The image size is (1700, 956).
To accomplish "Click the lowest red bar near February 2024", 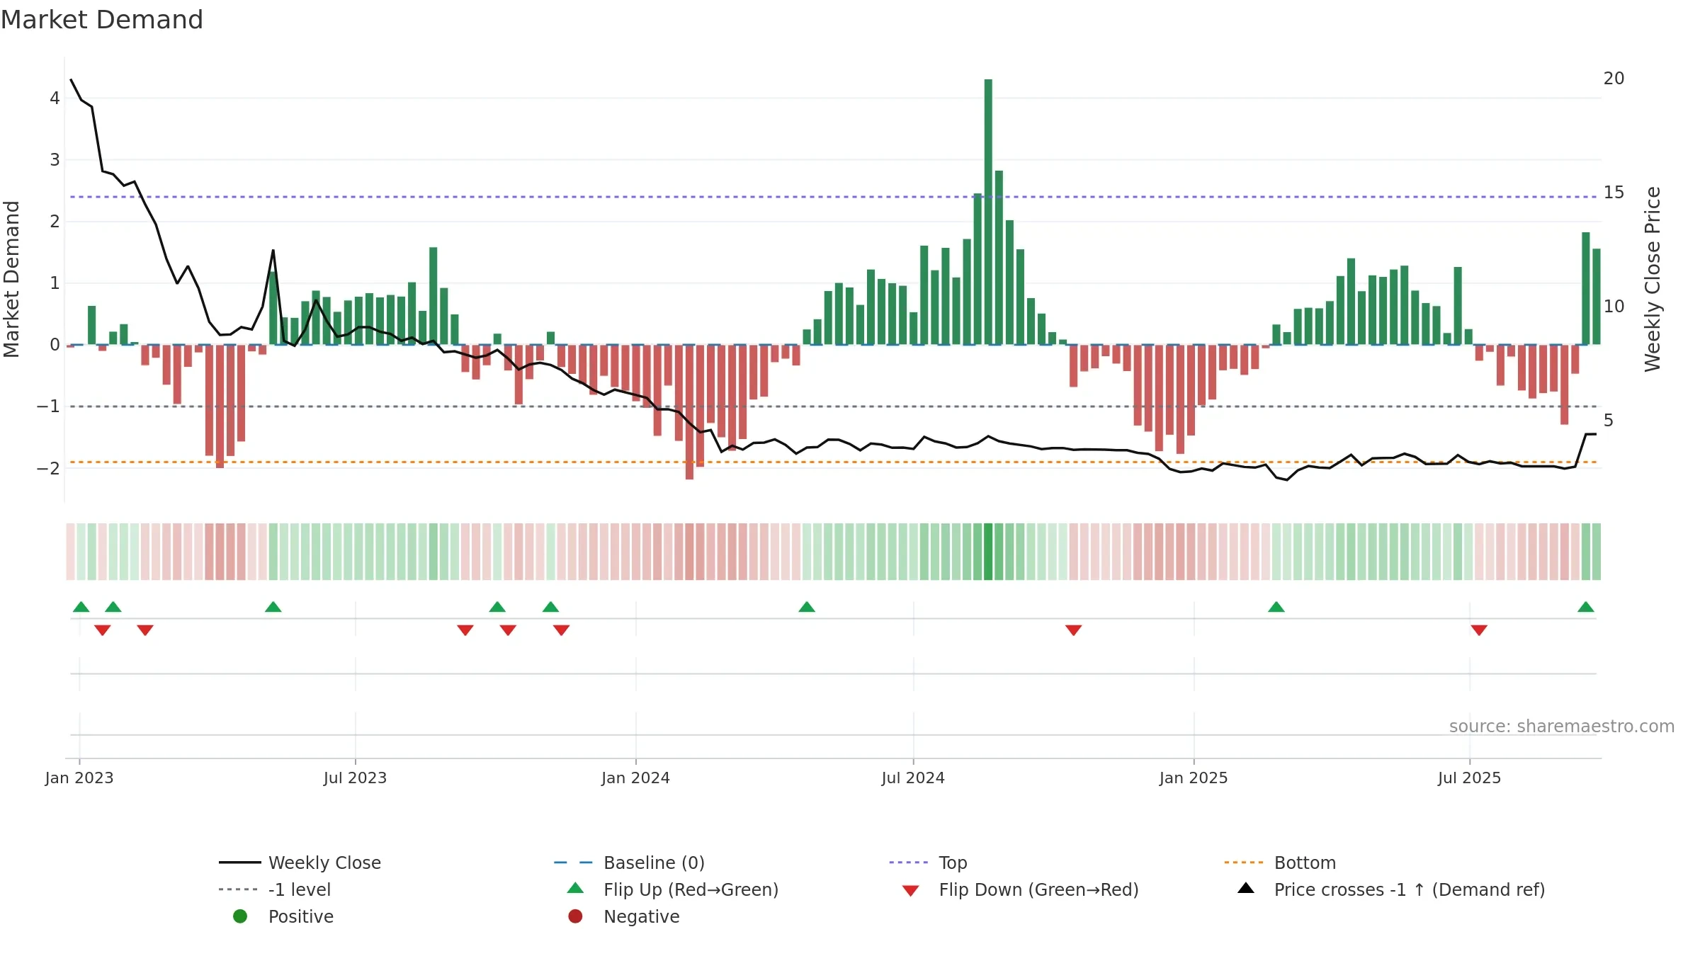I will pyautogui.click(x=690, y=412).
